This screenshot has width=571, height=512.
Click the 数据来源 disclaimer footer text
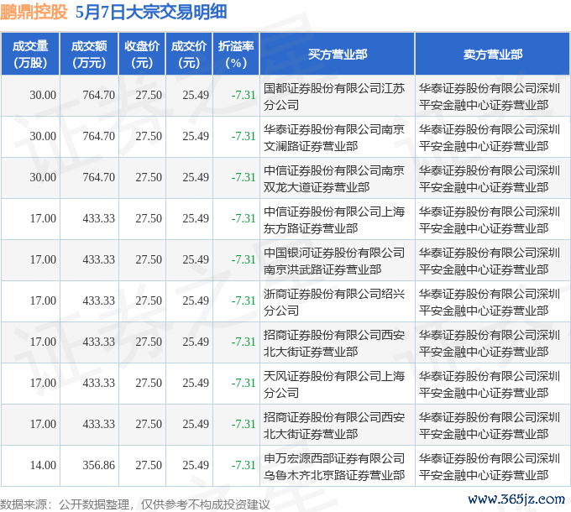click(x=134, y=504)
